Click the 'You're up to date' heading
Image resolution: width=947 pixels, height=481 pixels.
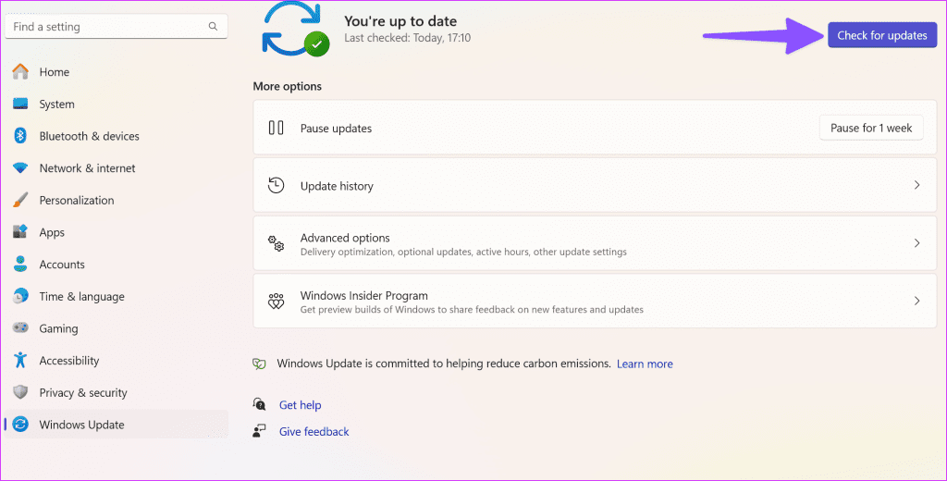(400, 21)
